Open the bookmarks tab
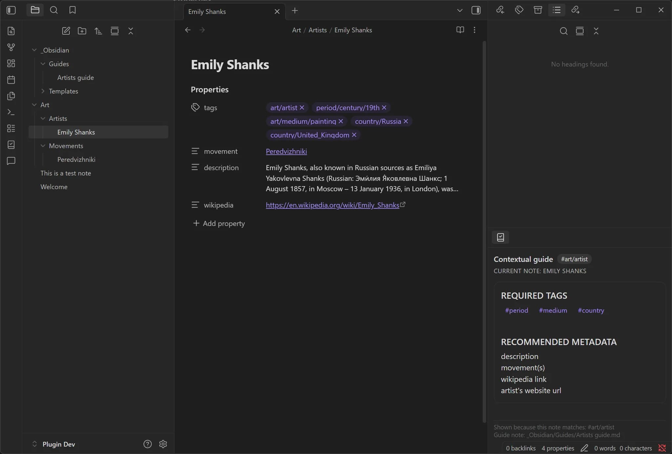672x454 pixels. 73,10
